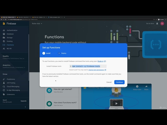Open the notifications bell

click(157, 23)
